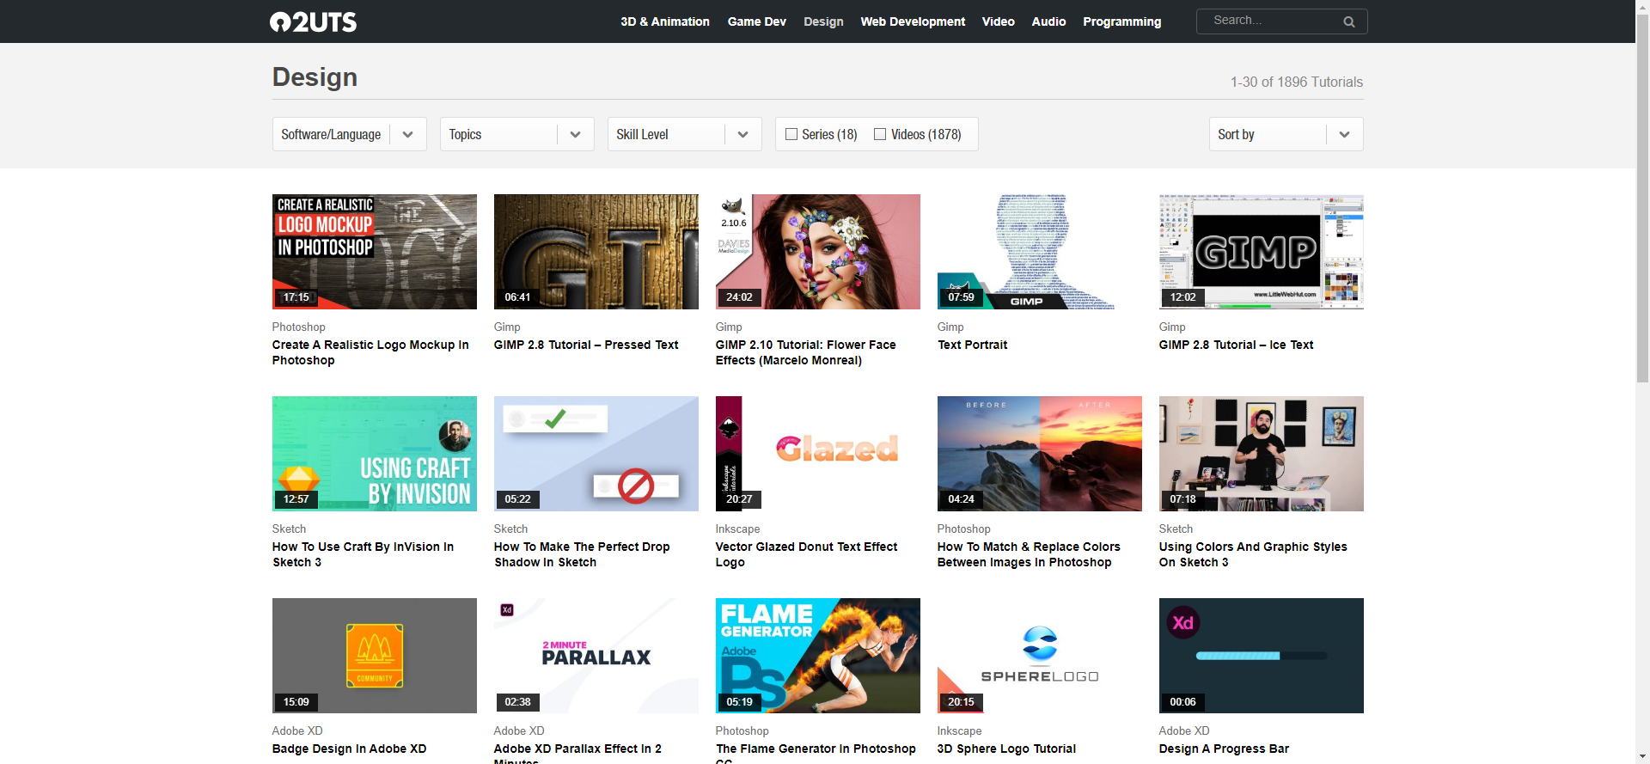Click title 'GIMP 2.8 Tutorial – Ice Text'
1650x764 pixels.
[x=1236, y=345]
